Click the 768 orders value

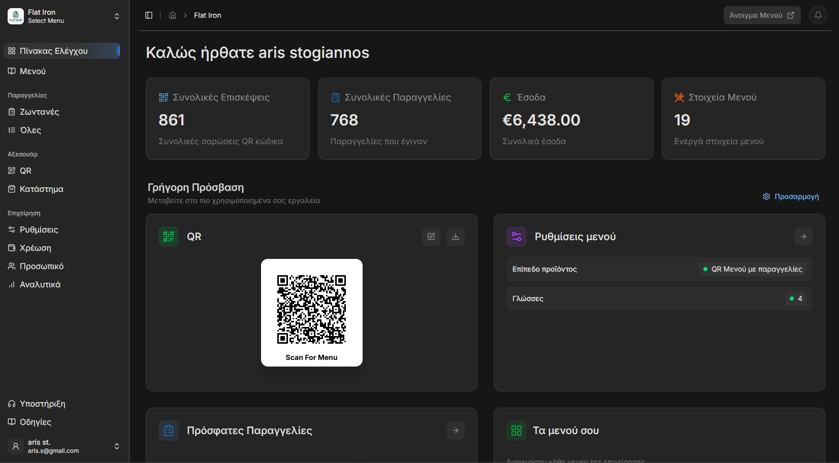[344, 120]
